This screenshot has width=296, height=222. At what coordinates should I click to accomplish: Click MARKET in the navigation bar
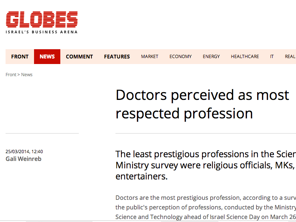coord(149,57)
